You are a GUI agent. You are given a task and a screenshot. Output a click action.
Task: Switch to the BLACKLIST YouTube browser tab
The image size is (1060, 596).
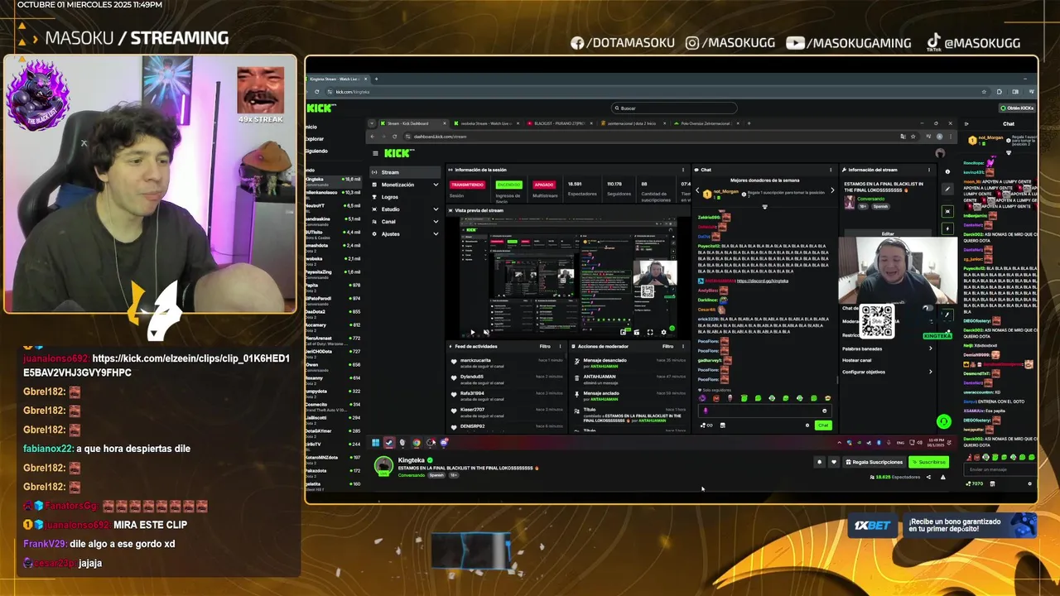coord(559,123)
